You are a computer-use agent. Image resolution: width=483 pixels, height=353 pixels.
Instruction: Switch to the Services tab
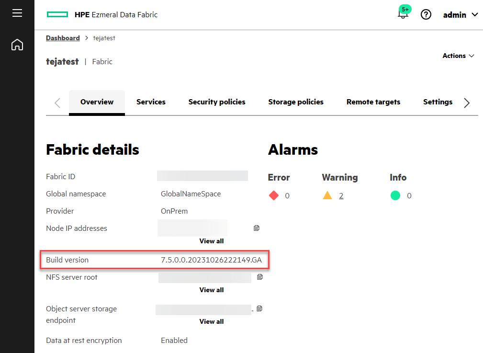(151, 102)
